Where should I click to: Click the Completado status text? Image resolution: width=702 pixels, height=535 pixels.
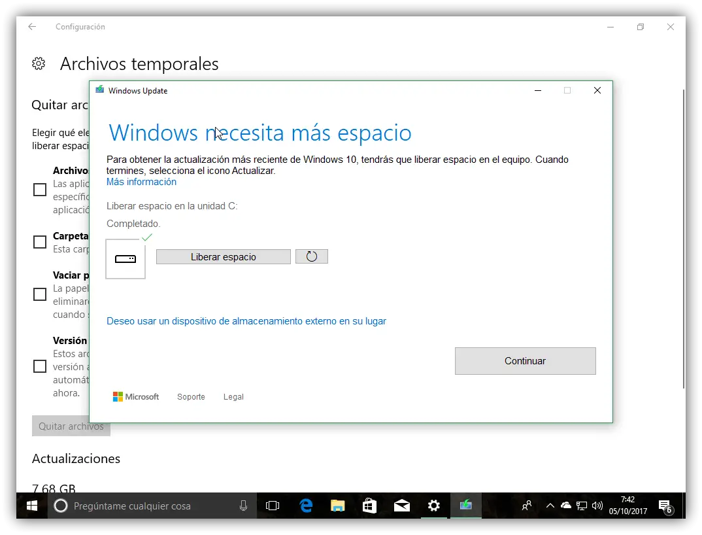coord(133,224)
